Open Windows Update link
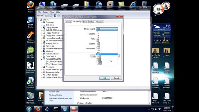Viewport: 199px width, 112px height. click(x=55, y=95)
